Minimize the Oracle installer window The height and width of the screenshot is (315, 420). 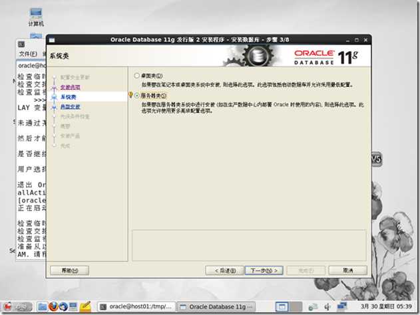pyautogui.click(x=347, y=40)
